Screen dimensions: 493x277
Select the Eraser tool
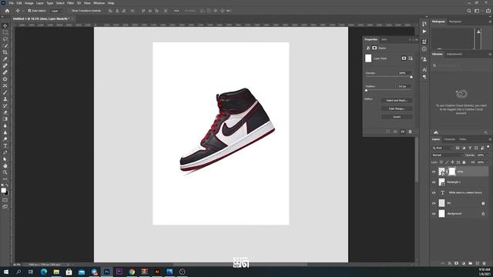[x=5, y=112]
